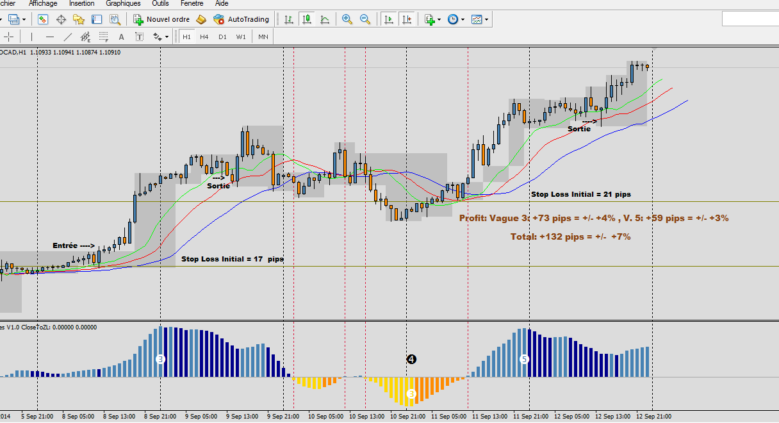Select the Vertical Line drawing tool
Image resolution: width=779 pixels, height=423 pixels.
[x=32, y=37]
